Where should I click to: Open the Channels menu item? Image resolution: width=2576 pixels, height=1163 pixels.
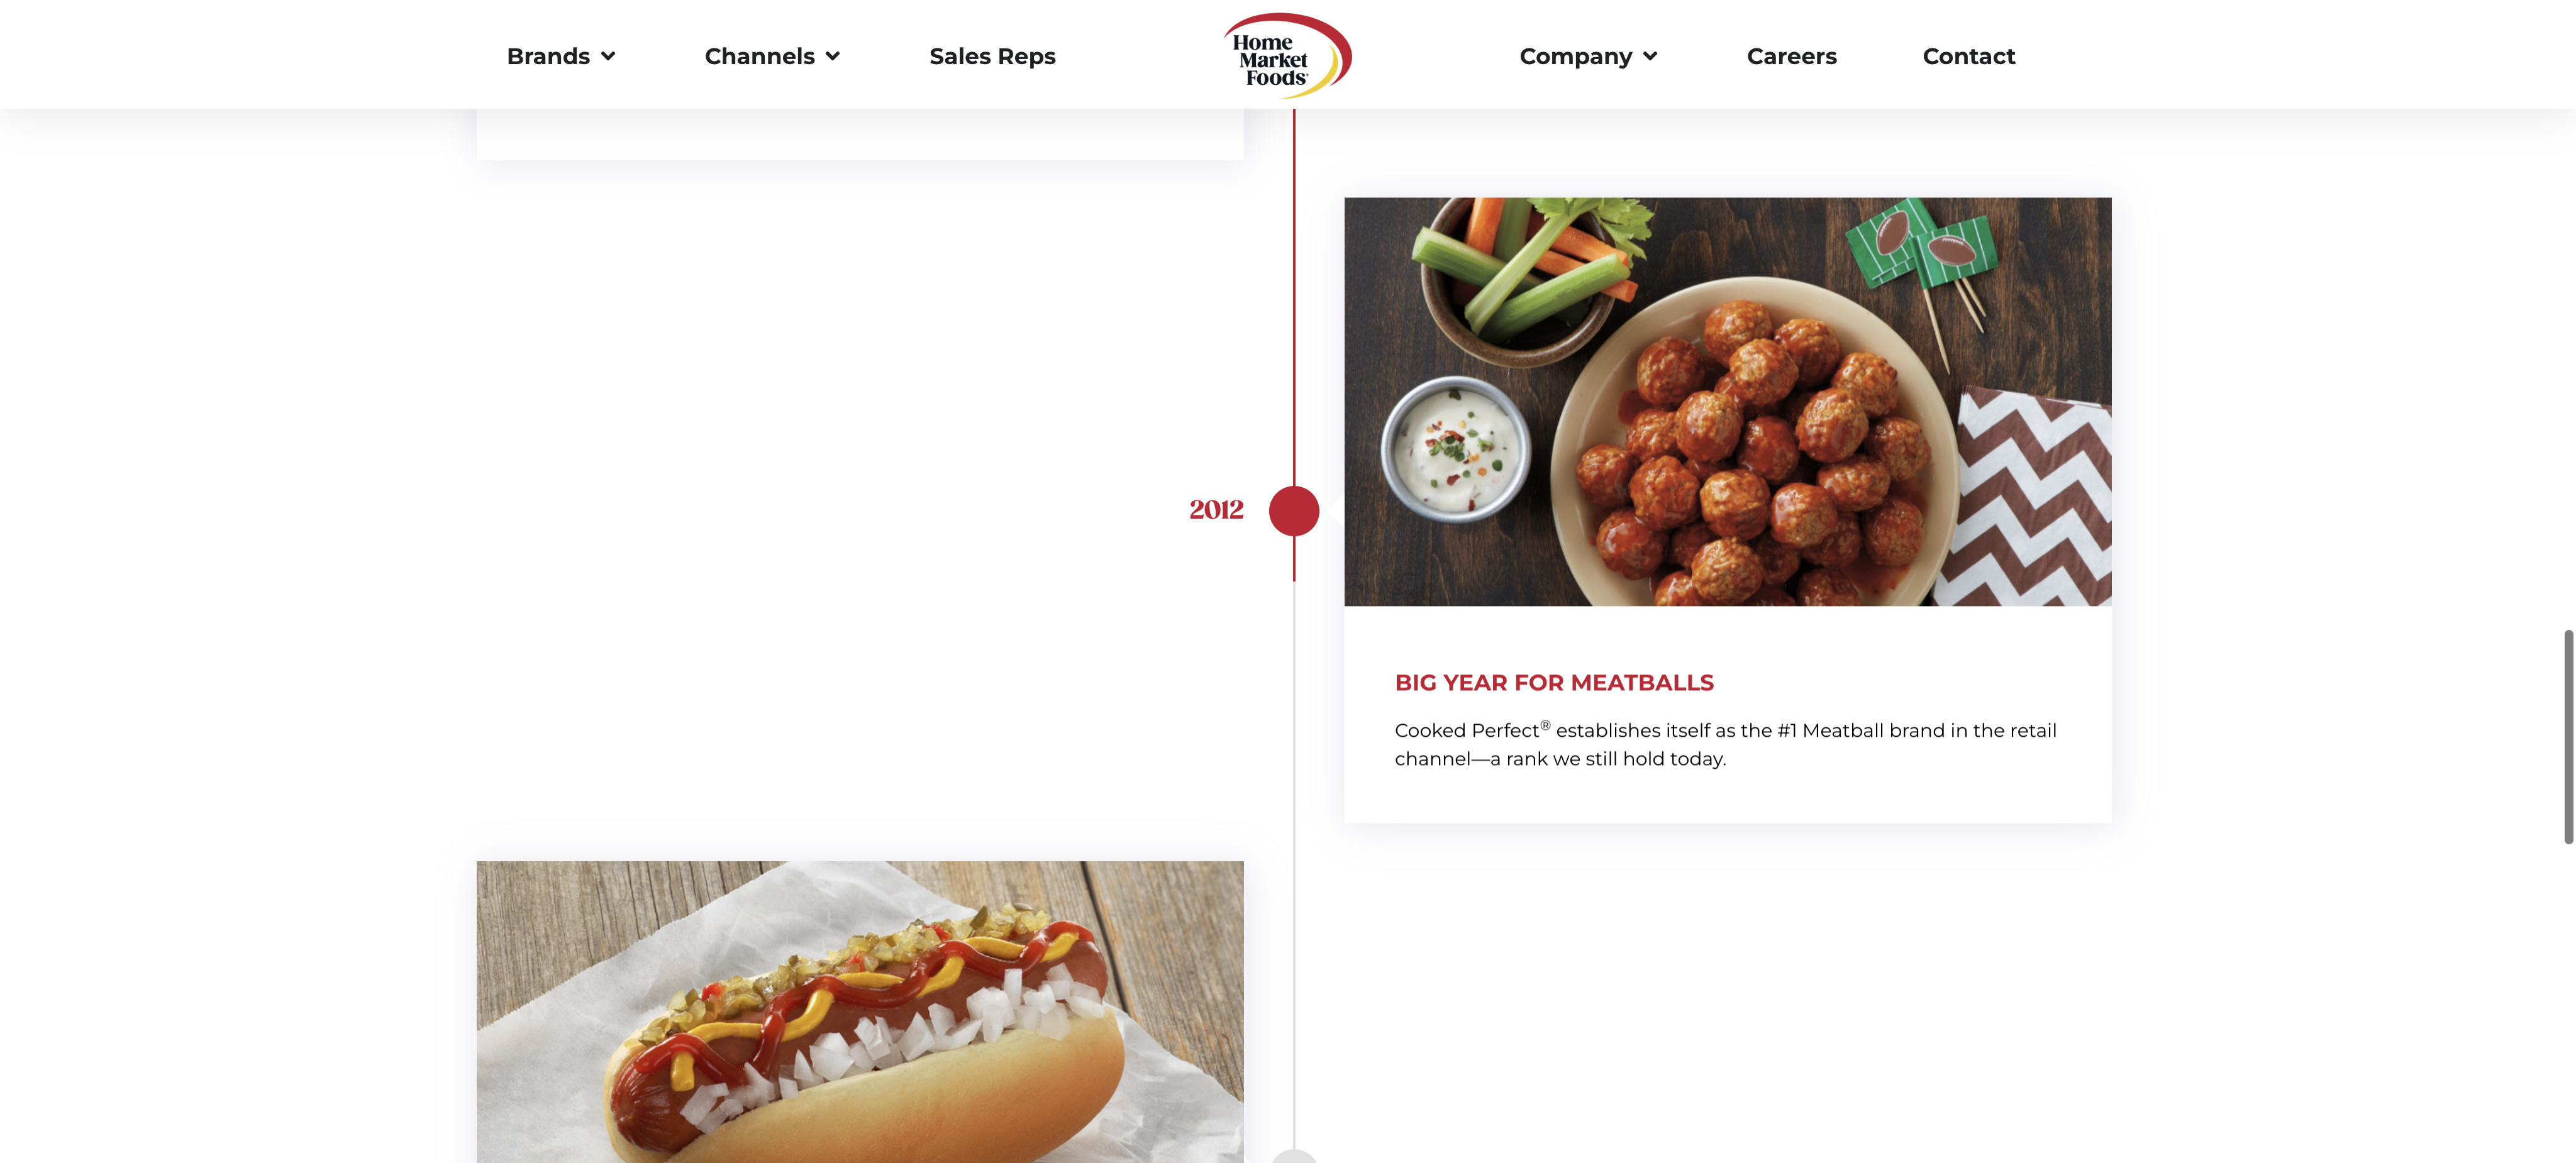click(x=759, y=56)
